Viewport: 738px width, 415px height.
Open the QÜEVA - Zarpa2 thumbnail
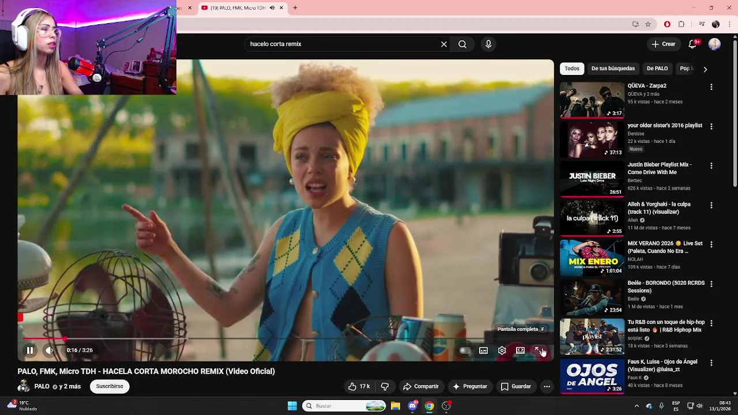[592, 100]
